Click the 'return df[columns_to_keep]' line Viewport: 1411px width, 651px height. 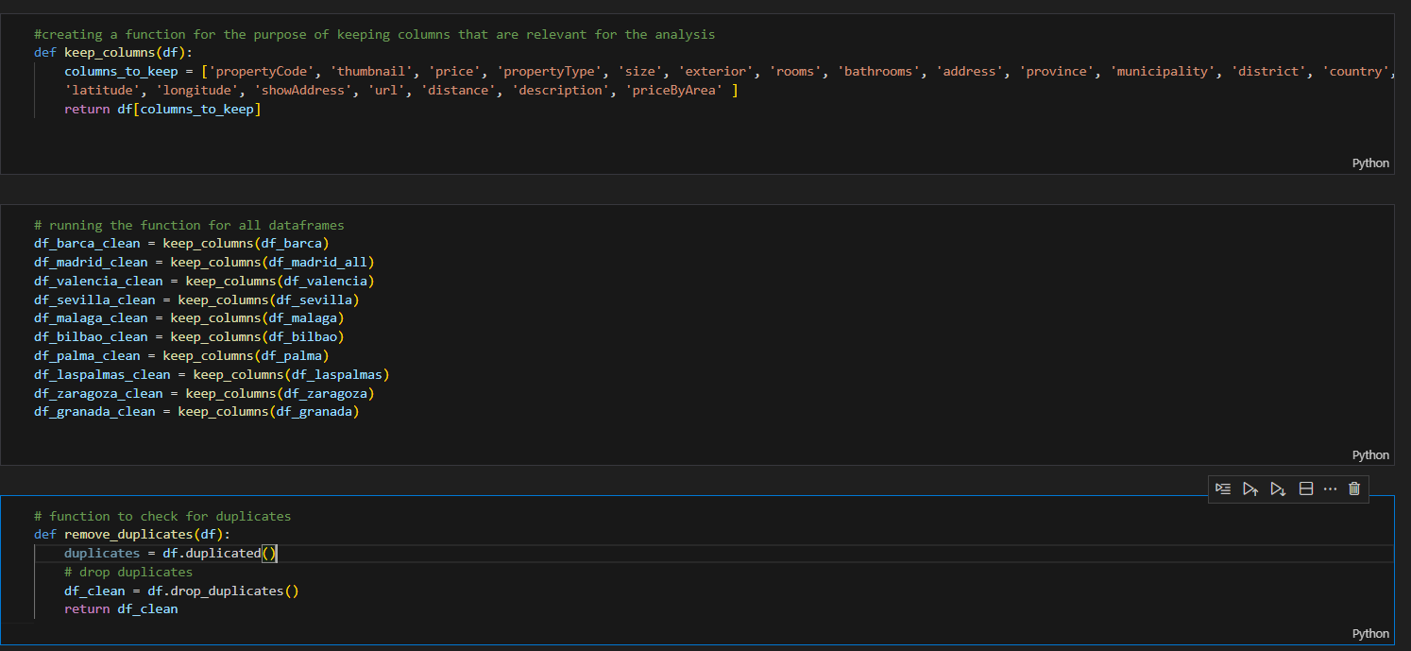[x=162, y=110]
